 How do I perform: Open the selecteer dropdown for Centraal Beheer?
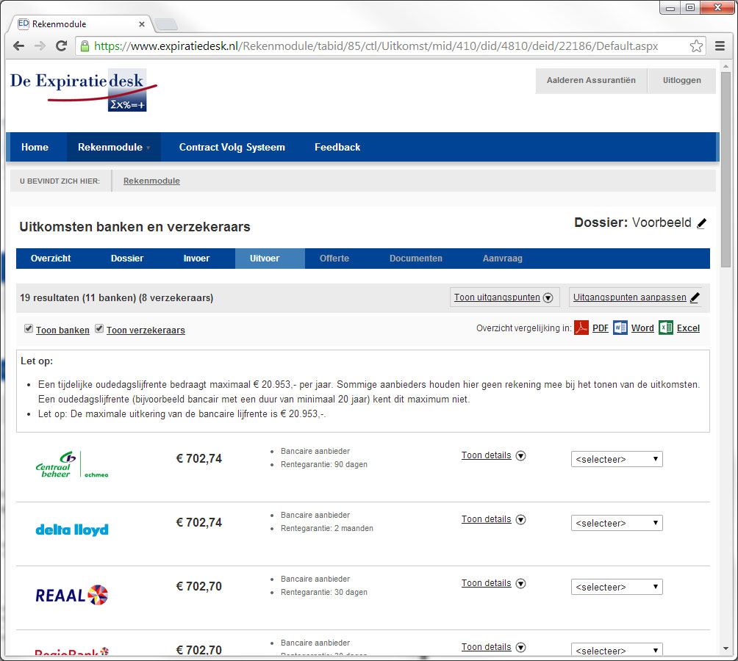617,459
